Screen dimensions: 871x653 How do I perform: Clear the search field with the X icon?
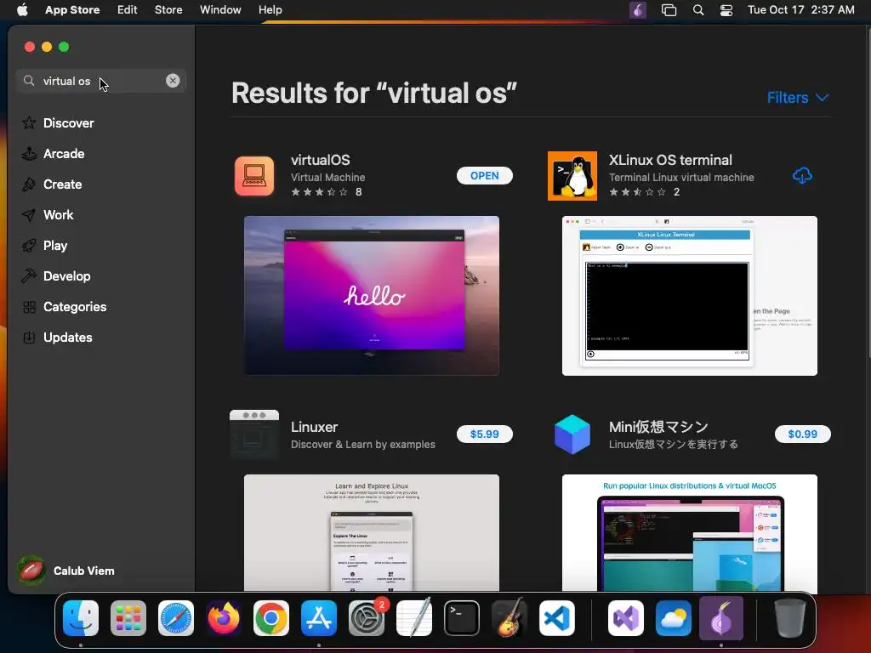(173, 81)
